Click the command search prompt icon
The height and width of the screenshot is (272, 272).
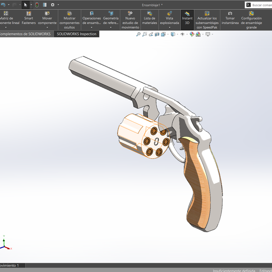248,5
